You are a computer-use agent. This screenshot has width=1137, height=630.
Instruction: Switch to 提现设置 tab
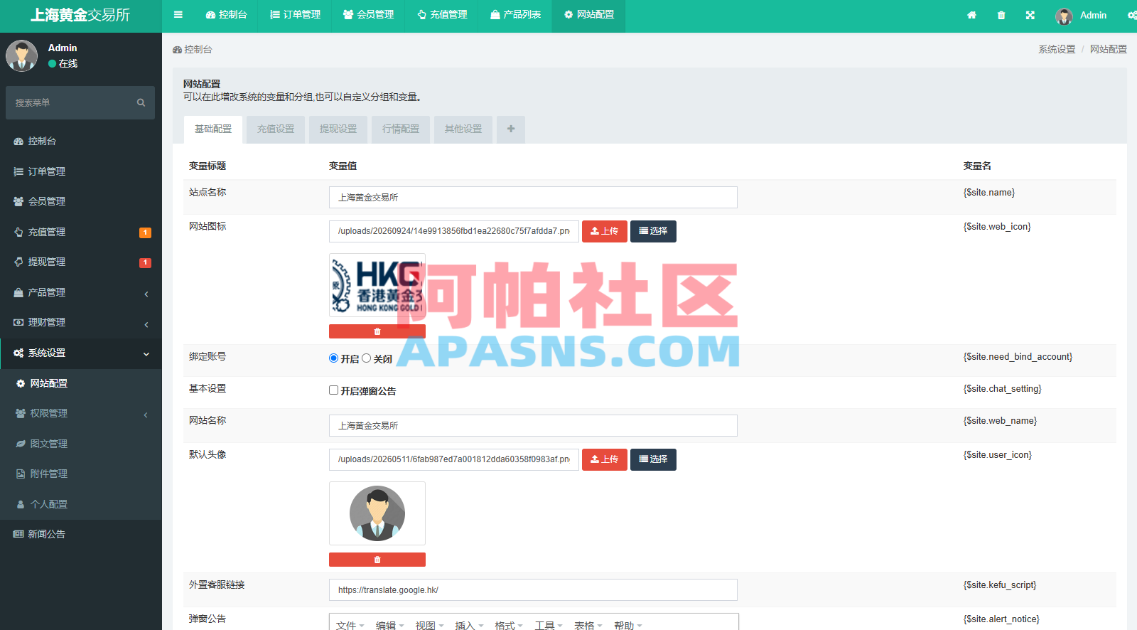click(338, 129)
